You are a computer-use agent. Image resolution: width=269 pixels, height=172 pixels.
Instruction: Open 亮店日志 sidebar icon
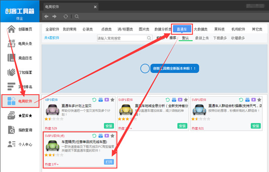pos(11,58)
